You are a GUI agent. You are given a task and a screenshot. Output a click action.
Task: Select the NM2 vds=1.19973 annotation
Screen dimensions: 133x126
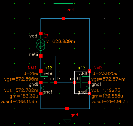(x=106, y=90)
